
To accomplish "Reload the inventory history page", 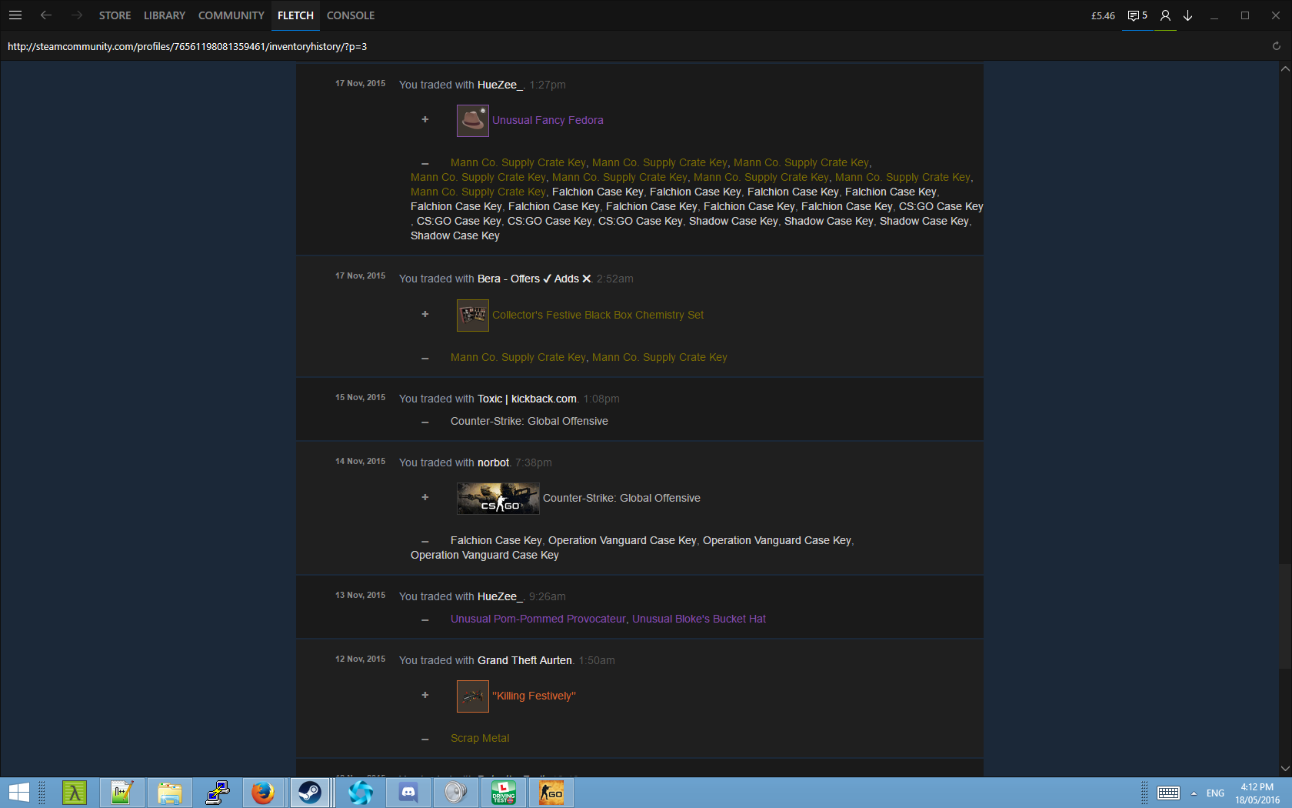I will pyautogui.click(x=1276, y=46).
